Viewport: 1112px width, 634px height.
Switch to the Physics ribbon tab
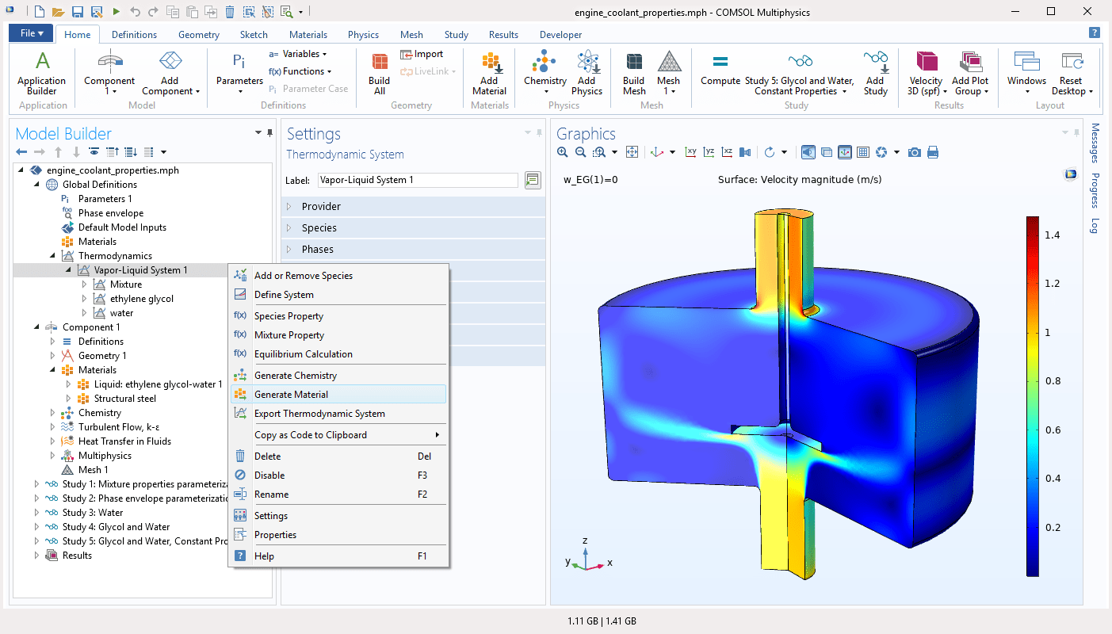[363, 34]
